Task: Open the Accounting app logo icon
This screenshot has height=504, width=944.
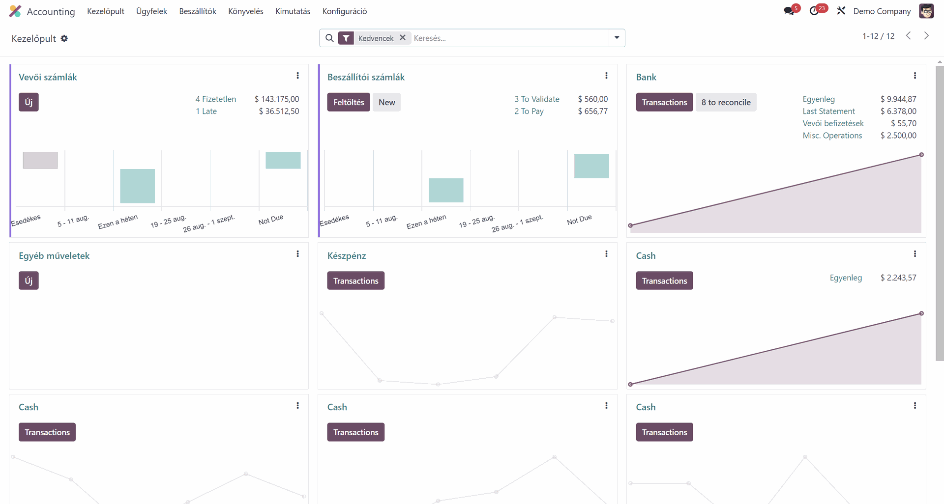Action: 15,11
